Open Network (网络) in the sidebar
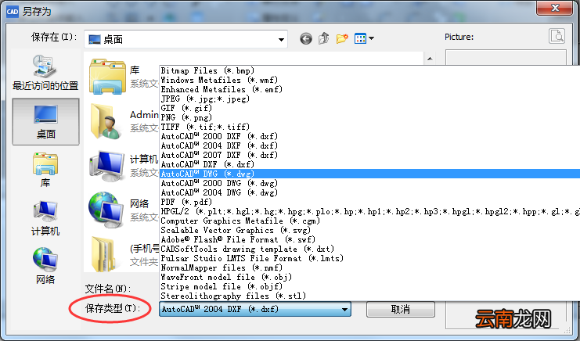The image size is (580, 341). point(45,266)
